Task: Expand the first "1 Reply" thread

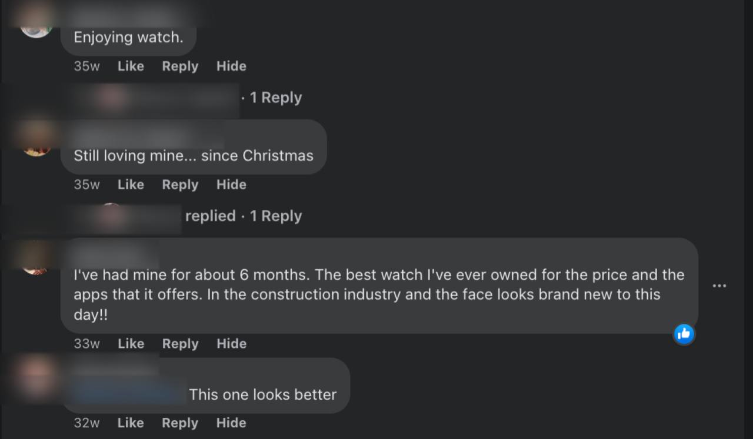Action: (275, 98)
